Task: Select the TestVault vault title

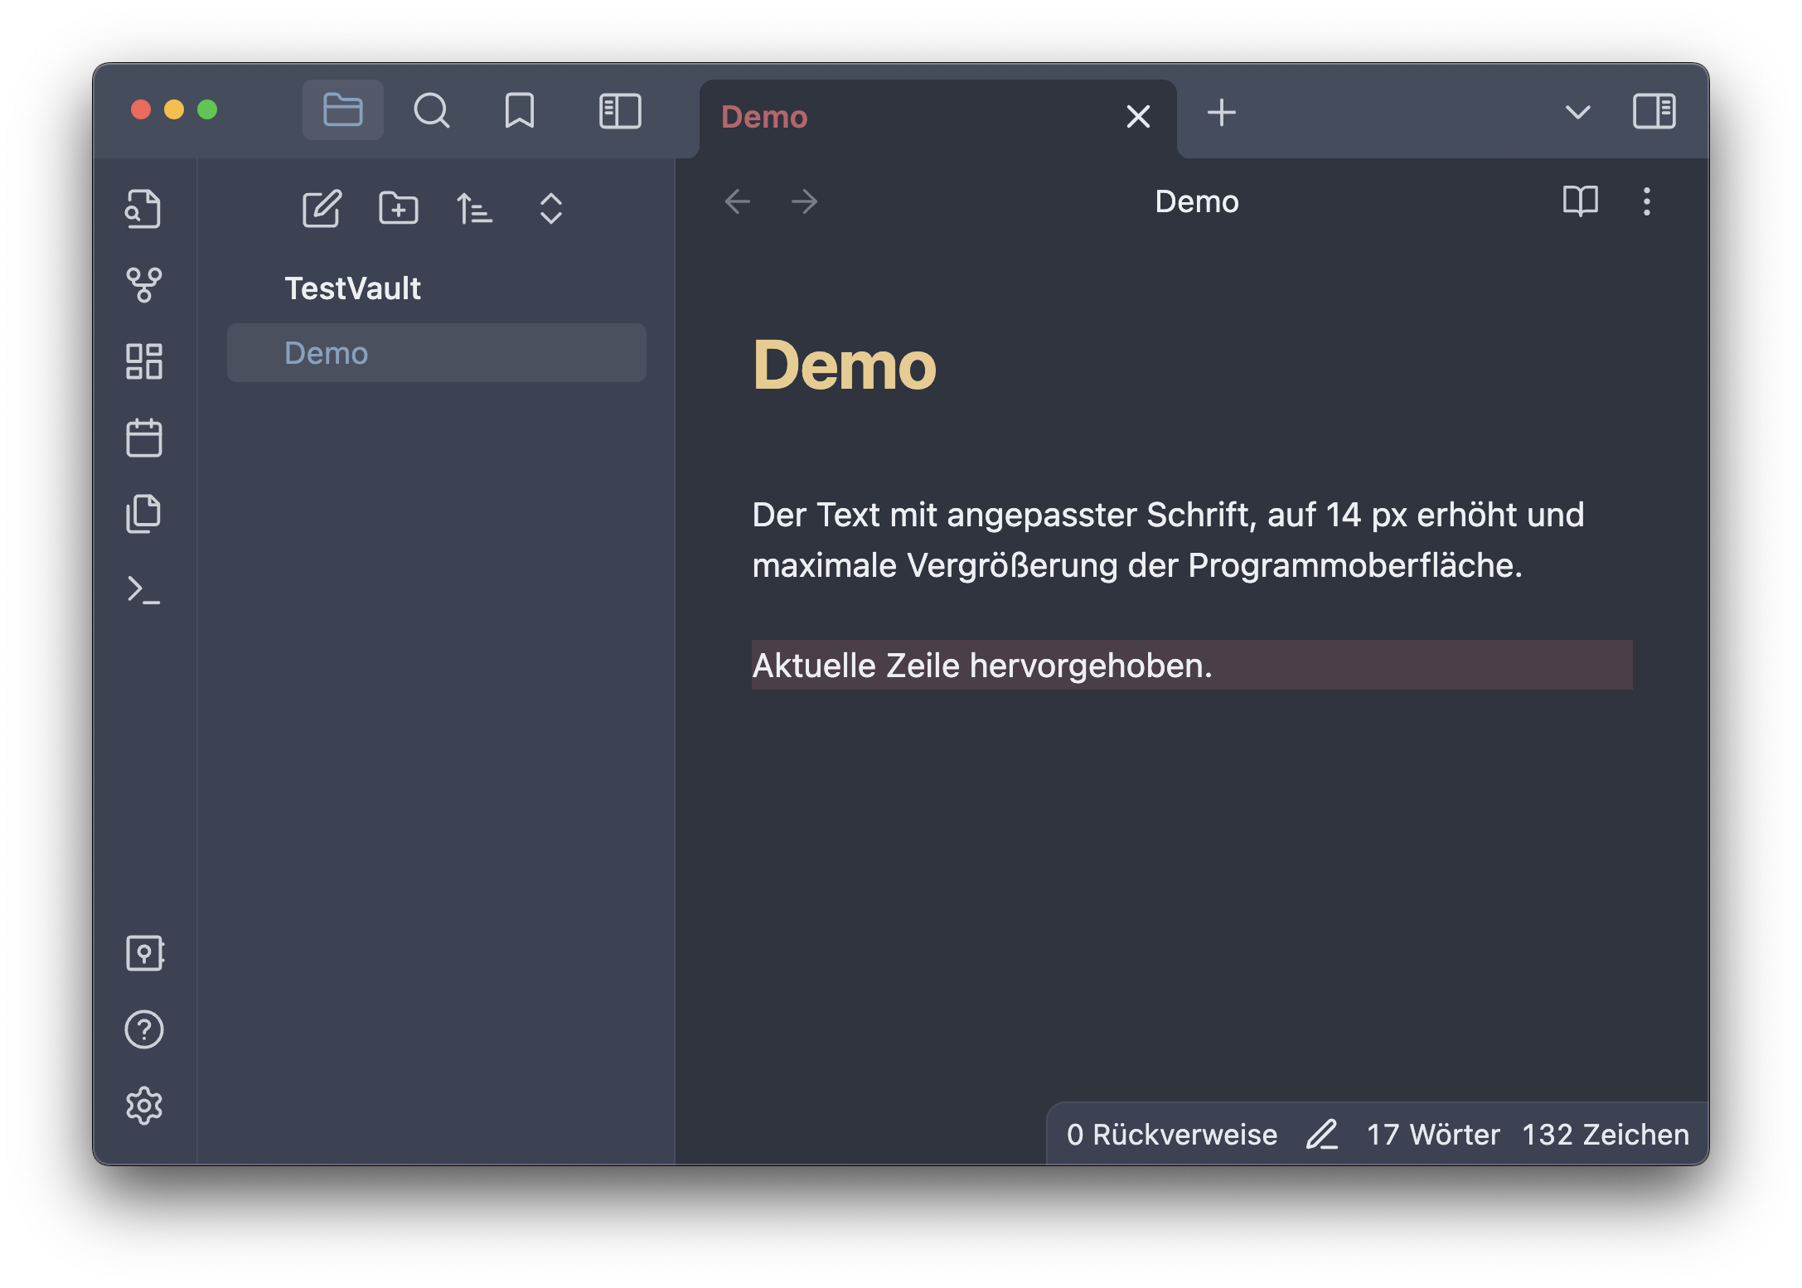Action: [x=353, y=288]
